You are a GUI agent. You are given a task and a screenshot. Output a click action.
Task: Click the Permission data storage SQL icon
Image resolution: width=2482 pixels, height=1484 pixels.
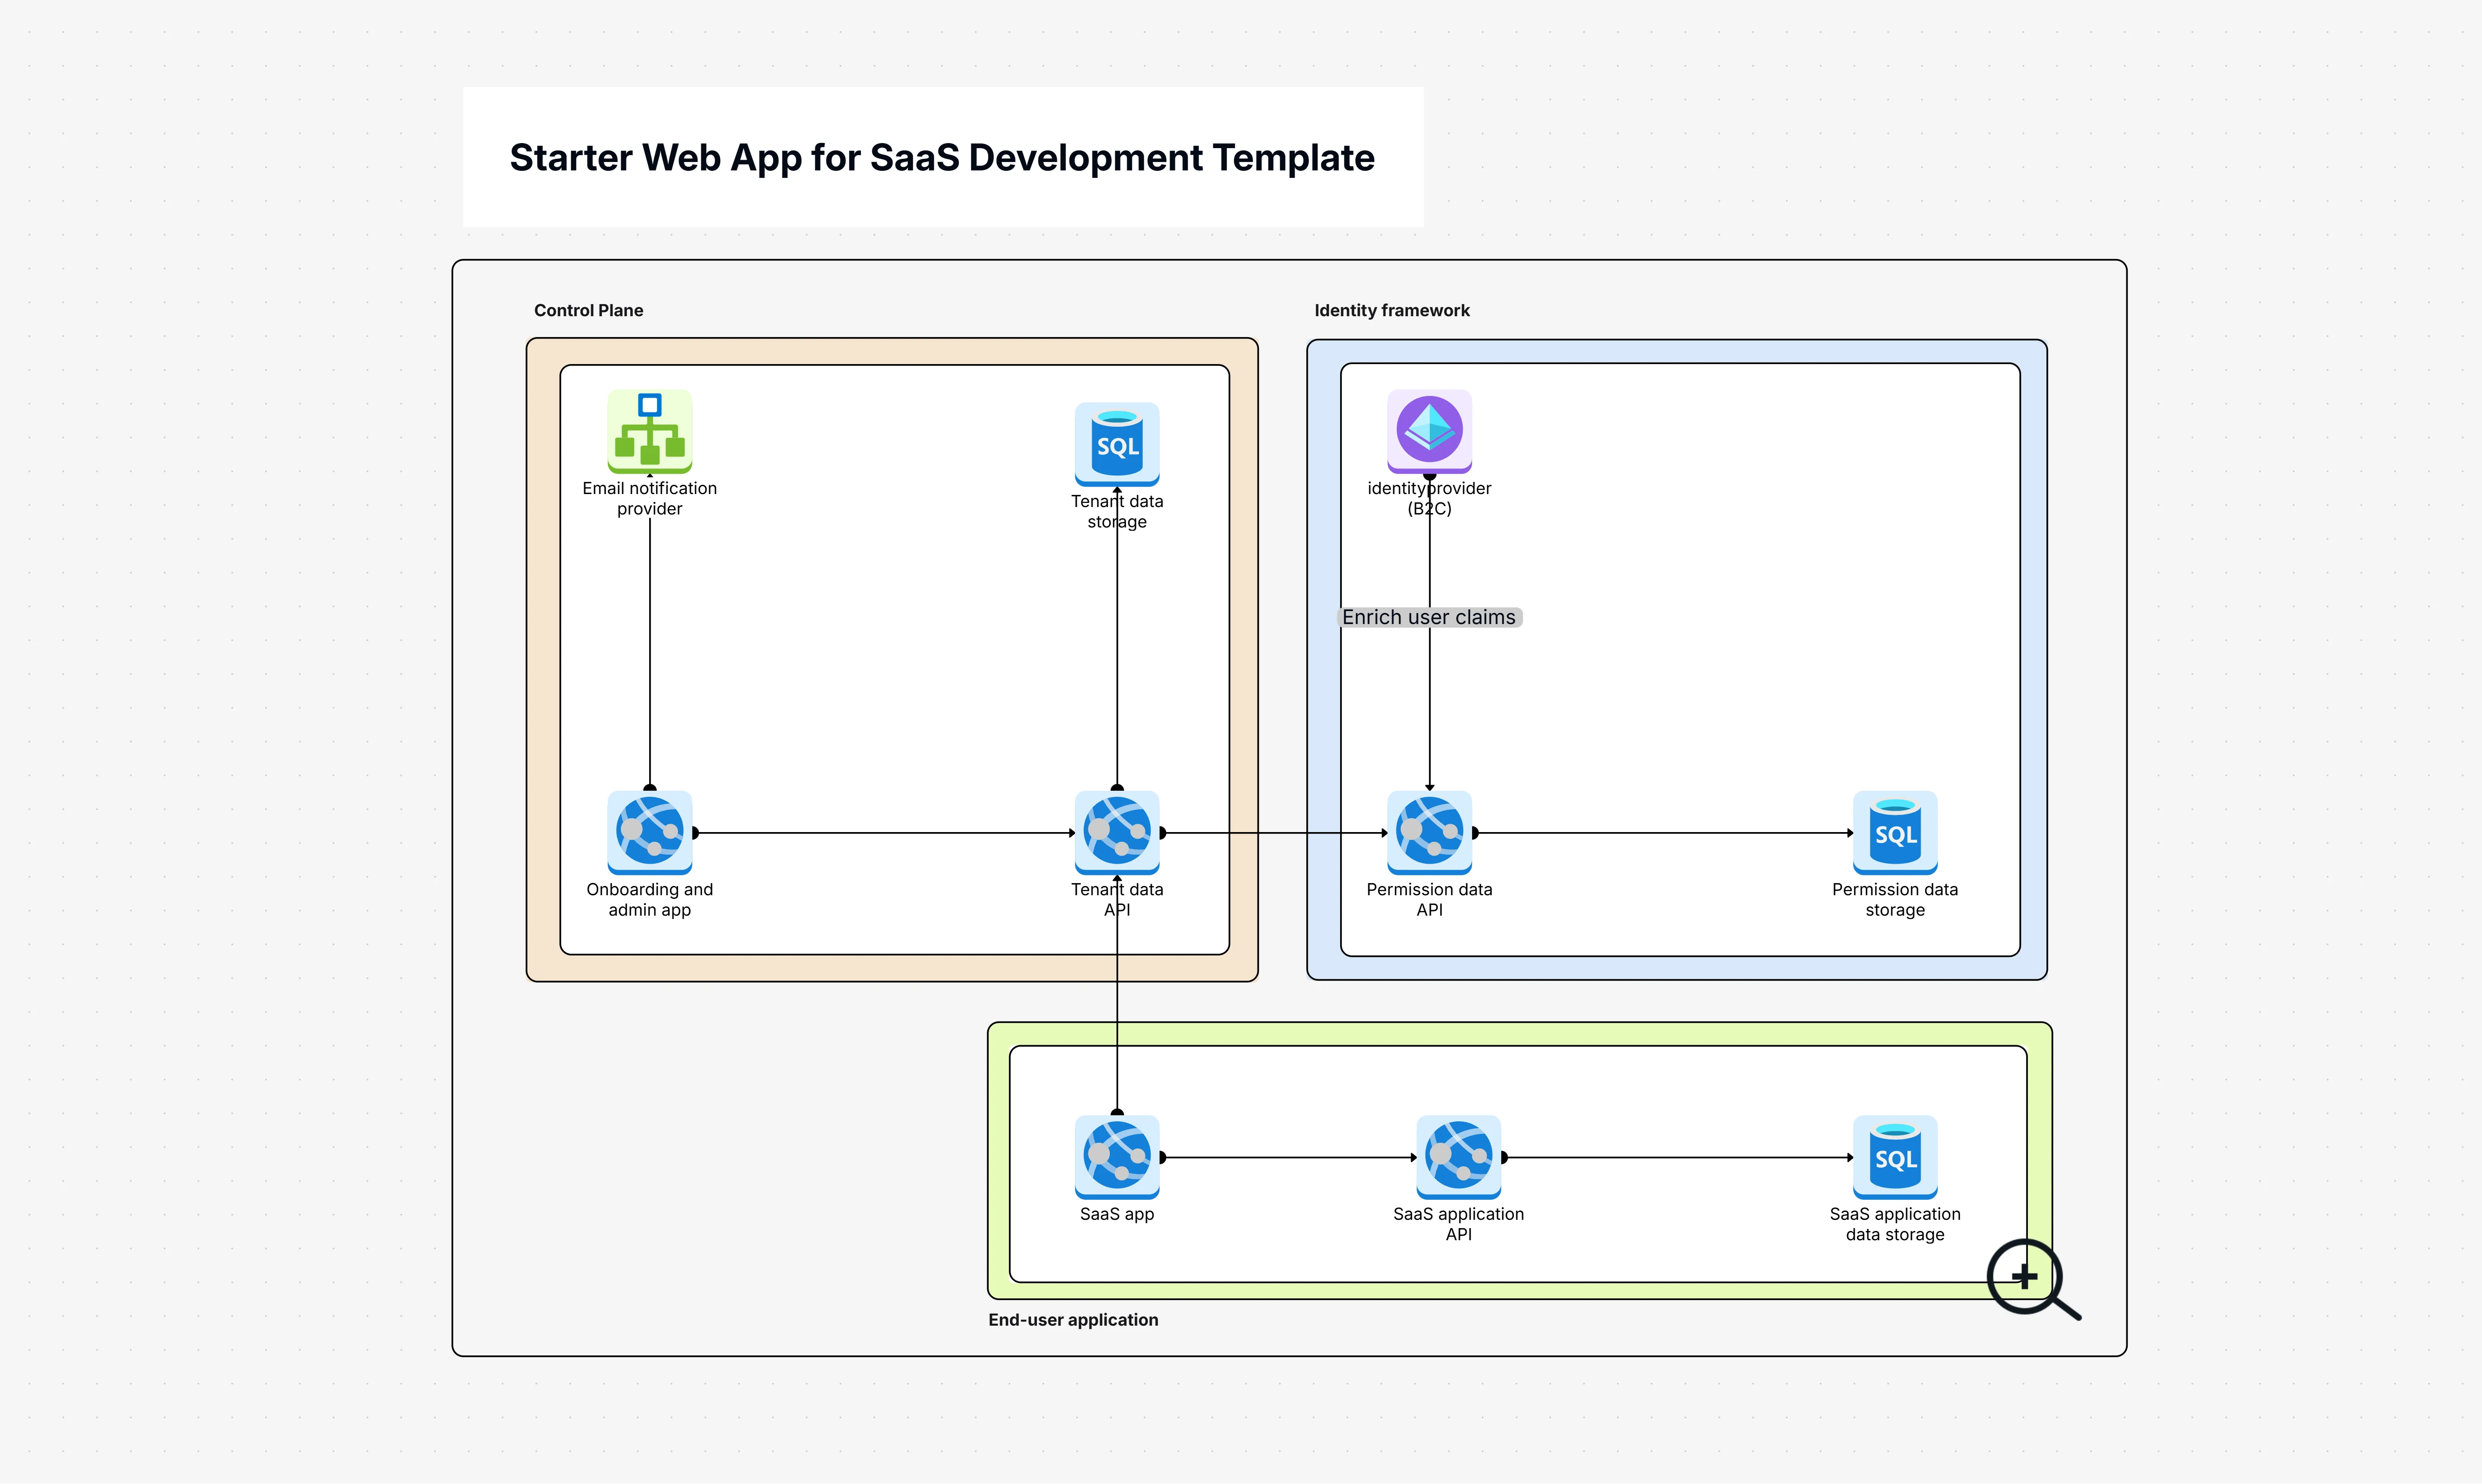tap(1895, 832)
